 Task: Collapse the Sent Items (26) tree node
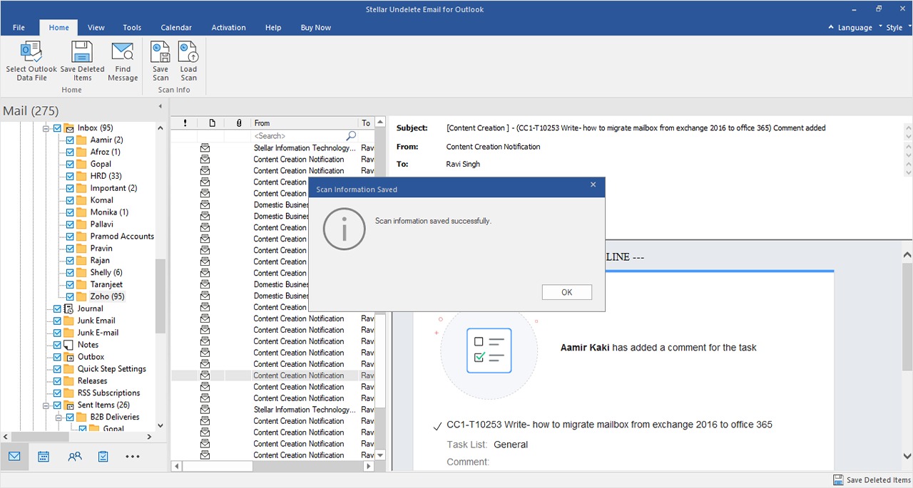[46, 405]
